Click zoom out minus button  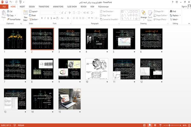click(x=164, y=125)
